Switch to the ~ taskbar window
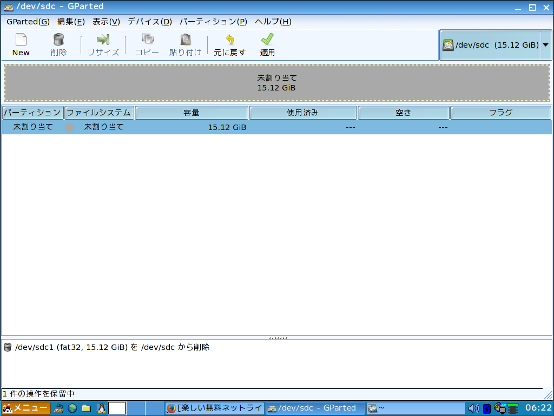554x416 pixels. [415, 408]
